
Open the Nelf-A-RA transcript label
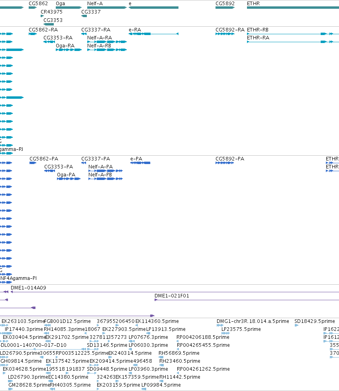(x=100, y=38)
